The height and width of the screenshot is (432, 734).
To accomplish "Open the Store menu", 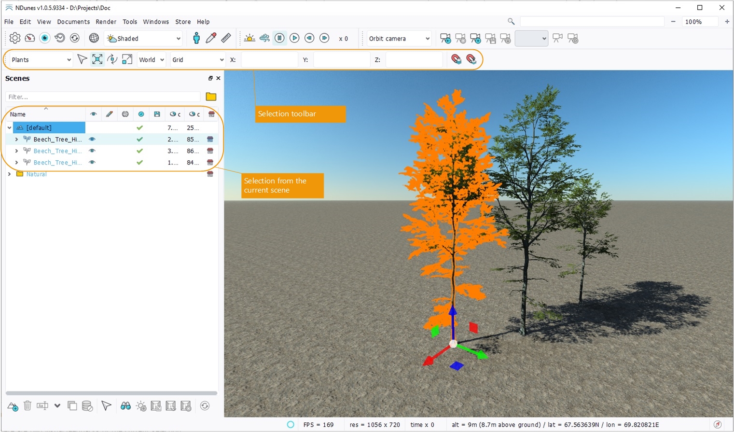I will (183, 22).
